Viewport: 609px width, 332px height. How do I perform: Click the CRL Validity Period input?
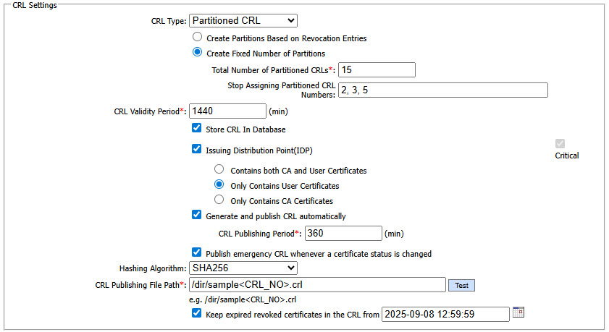[228, 111]
